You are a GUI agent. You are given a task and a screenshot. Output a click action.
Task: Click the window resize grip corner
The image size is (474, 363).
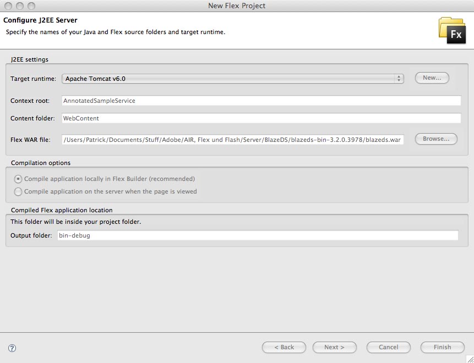470,359
